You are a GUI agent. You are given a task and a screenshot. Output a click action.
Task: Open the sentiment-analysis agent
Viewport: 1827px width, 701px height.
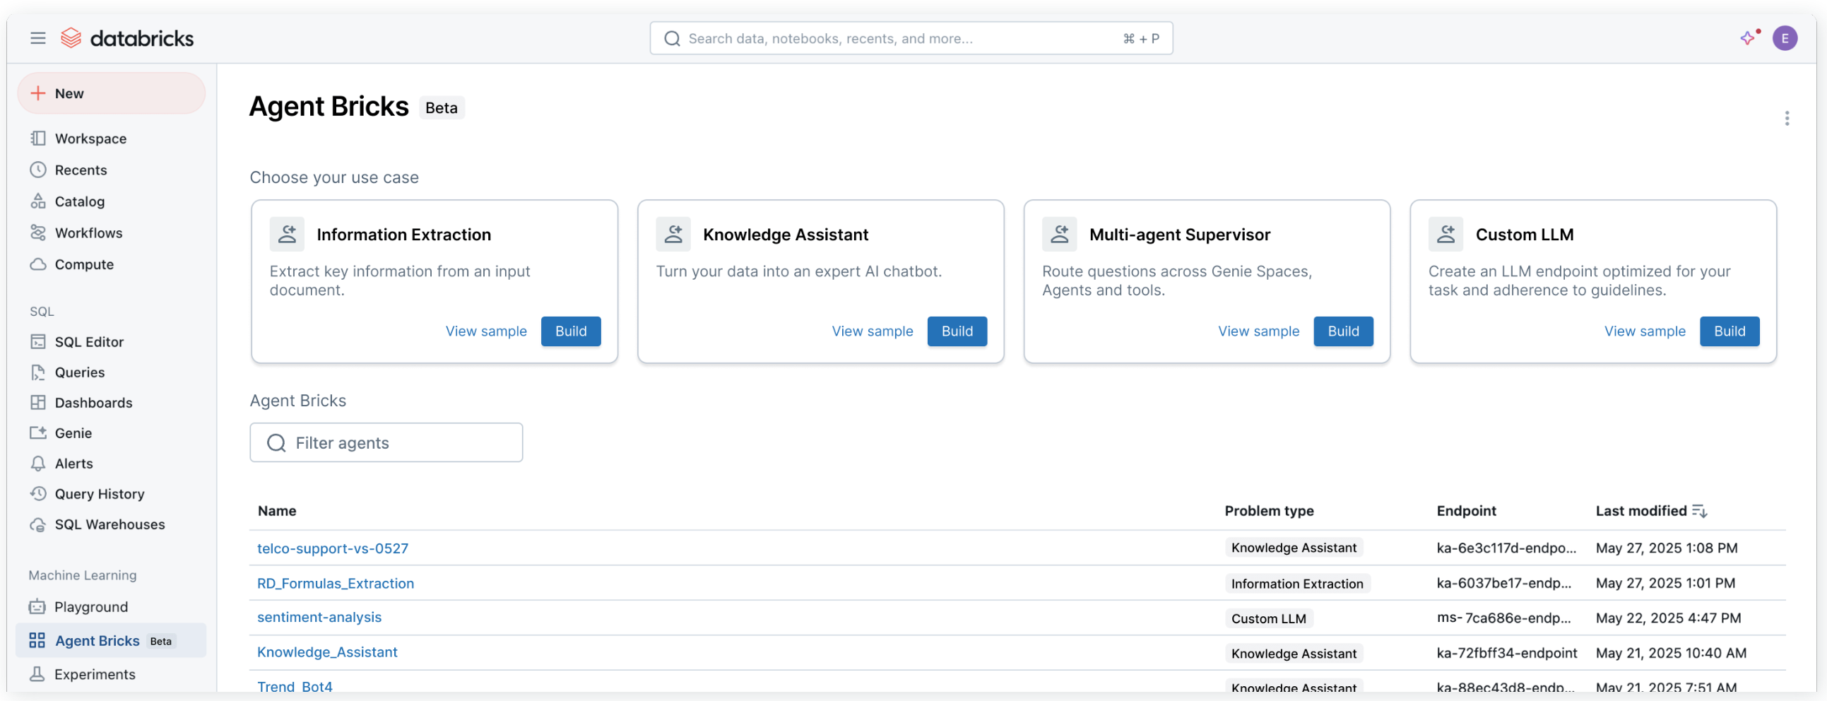coord(319,618)
